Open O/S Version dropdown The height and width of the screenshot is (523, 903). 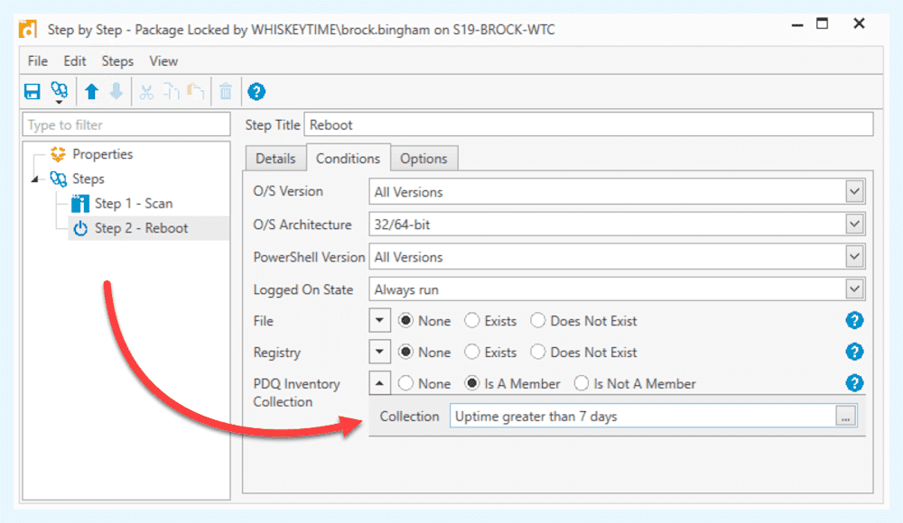(x=854, y=191)
